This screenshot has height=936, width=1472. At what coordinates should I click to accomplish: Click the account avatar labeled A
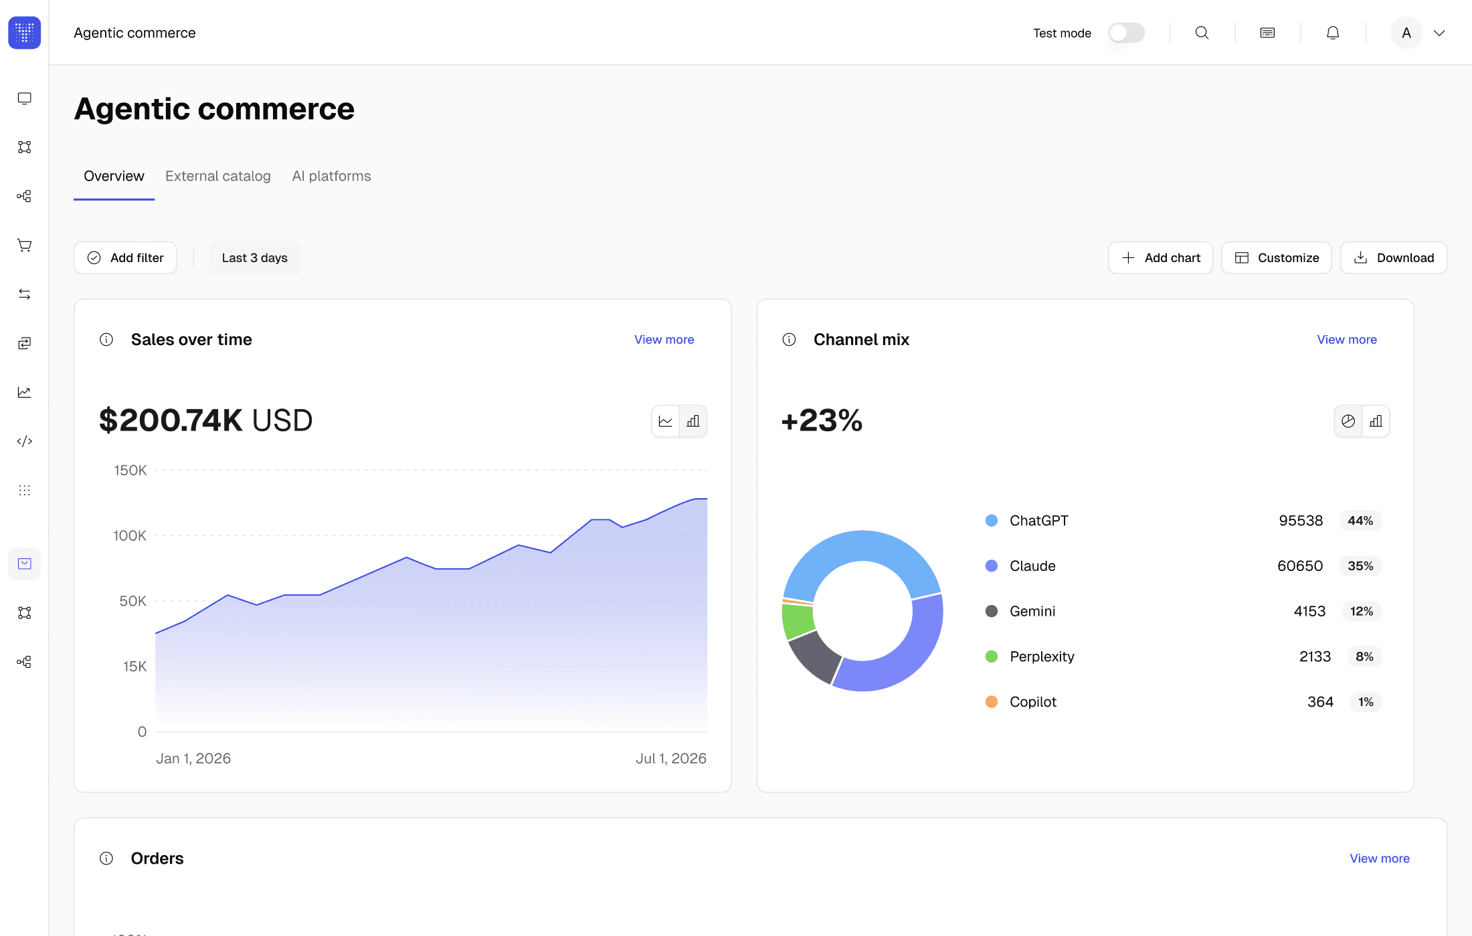[1406, 33]
